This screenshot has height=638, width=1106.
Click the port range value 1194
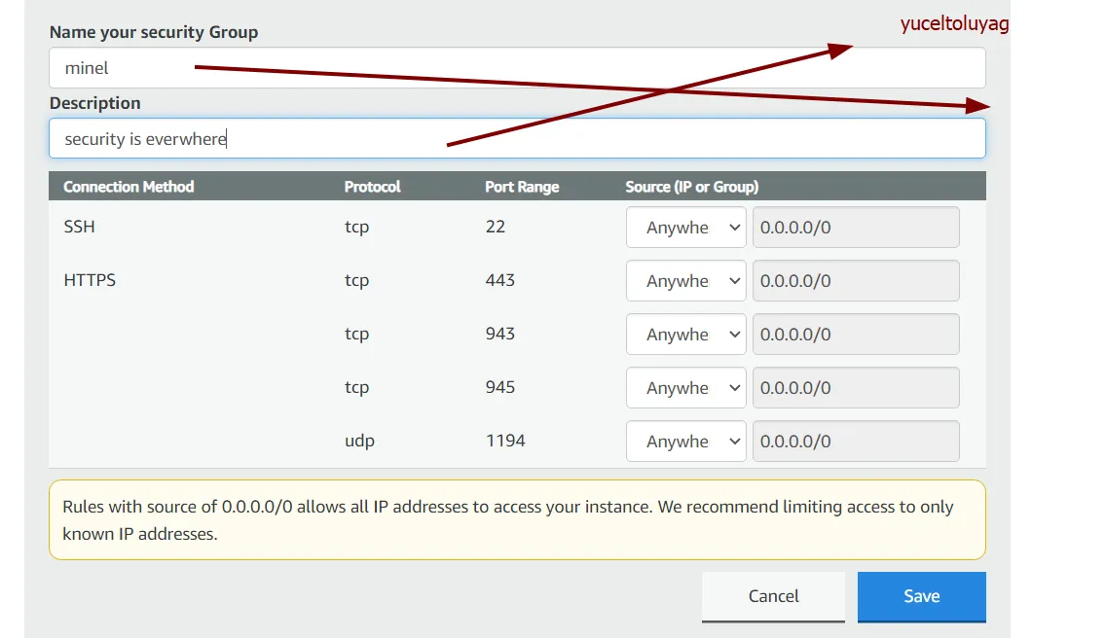(505, 441)
